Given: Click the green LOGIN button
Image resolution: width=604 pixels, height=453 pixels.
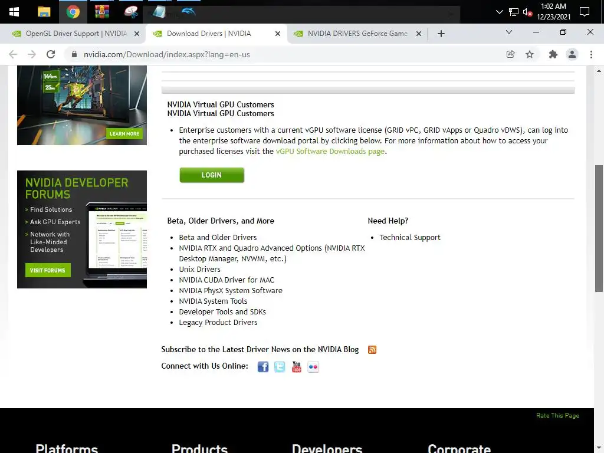Looking at the screenshot, I should coord(212,175).
